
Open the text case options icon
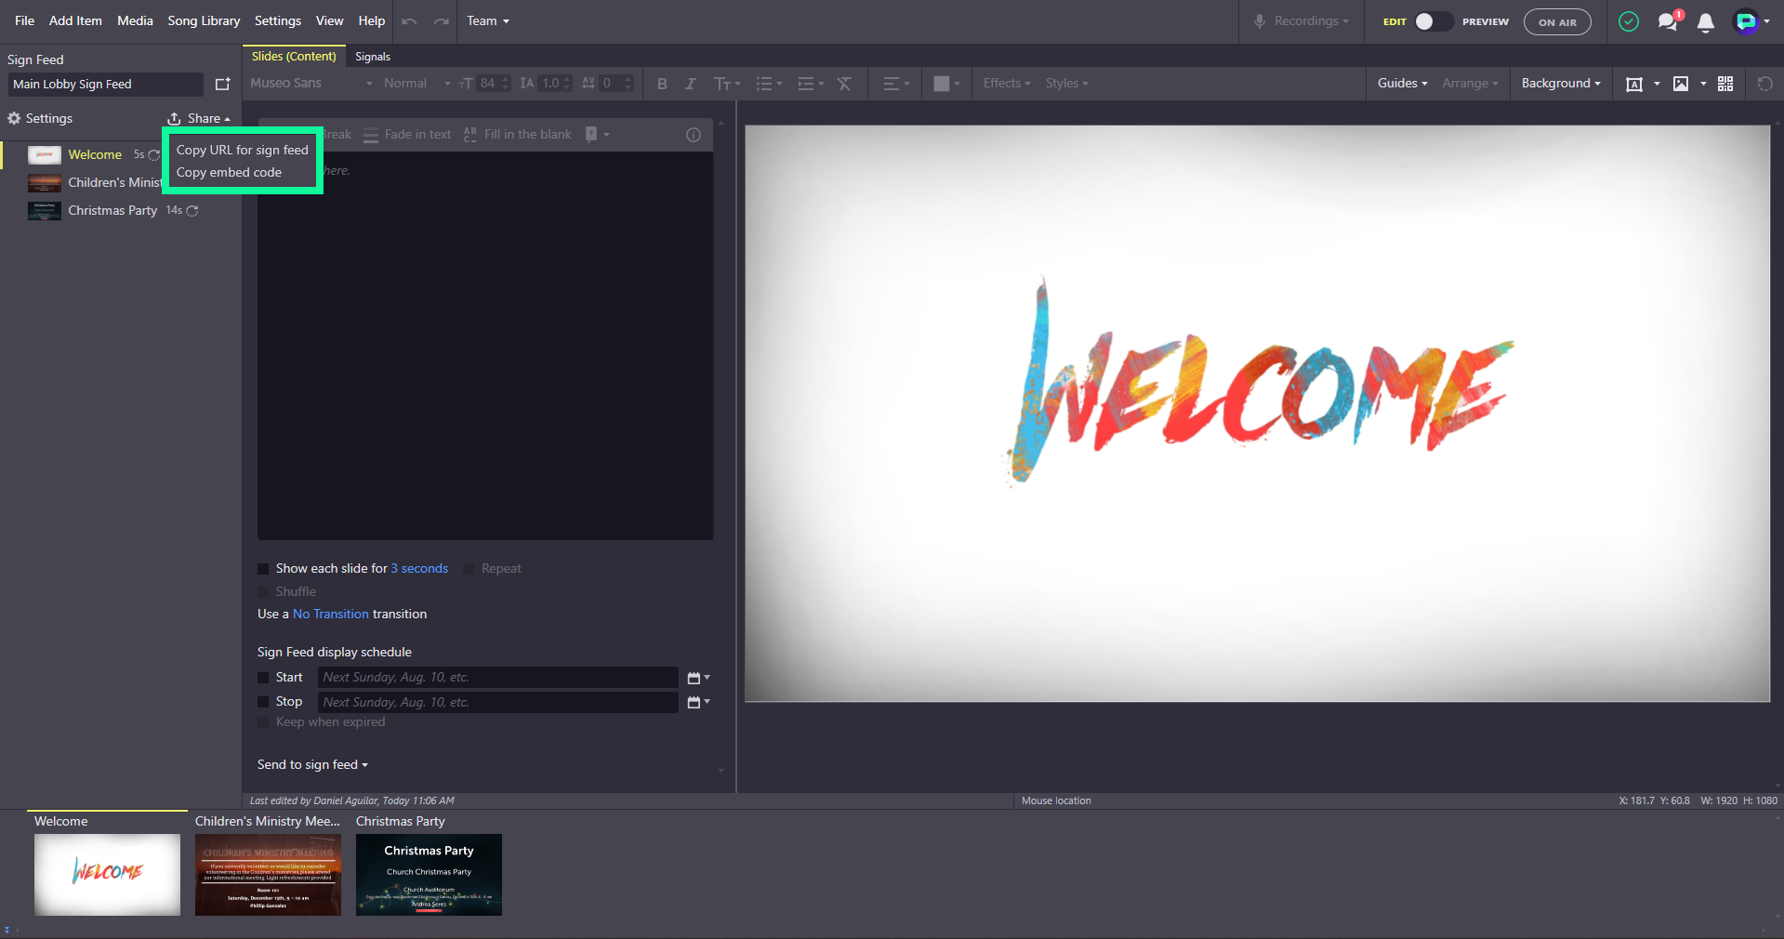[x=726, y=84]
